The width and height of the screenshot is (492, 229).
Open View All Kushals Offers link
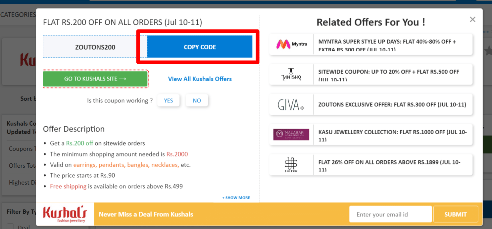[x=200, y=79]
